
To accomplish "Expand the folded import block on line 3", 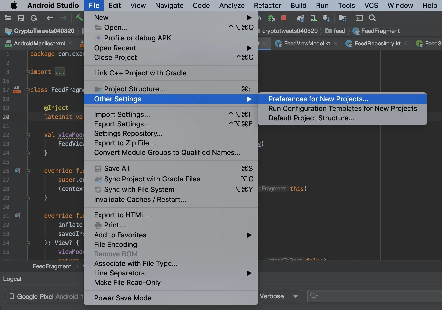I will (28, 72).
